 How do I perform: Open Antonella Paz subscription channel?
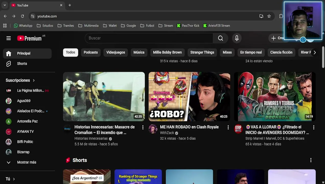(x=27, y=121)
